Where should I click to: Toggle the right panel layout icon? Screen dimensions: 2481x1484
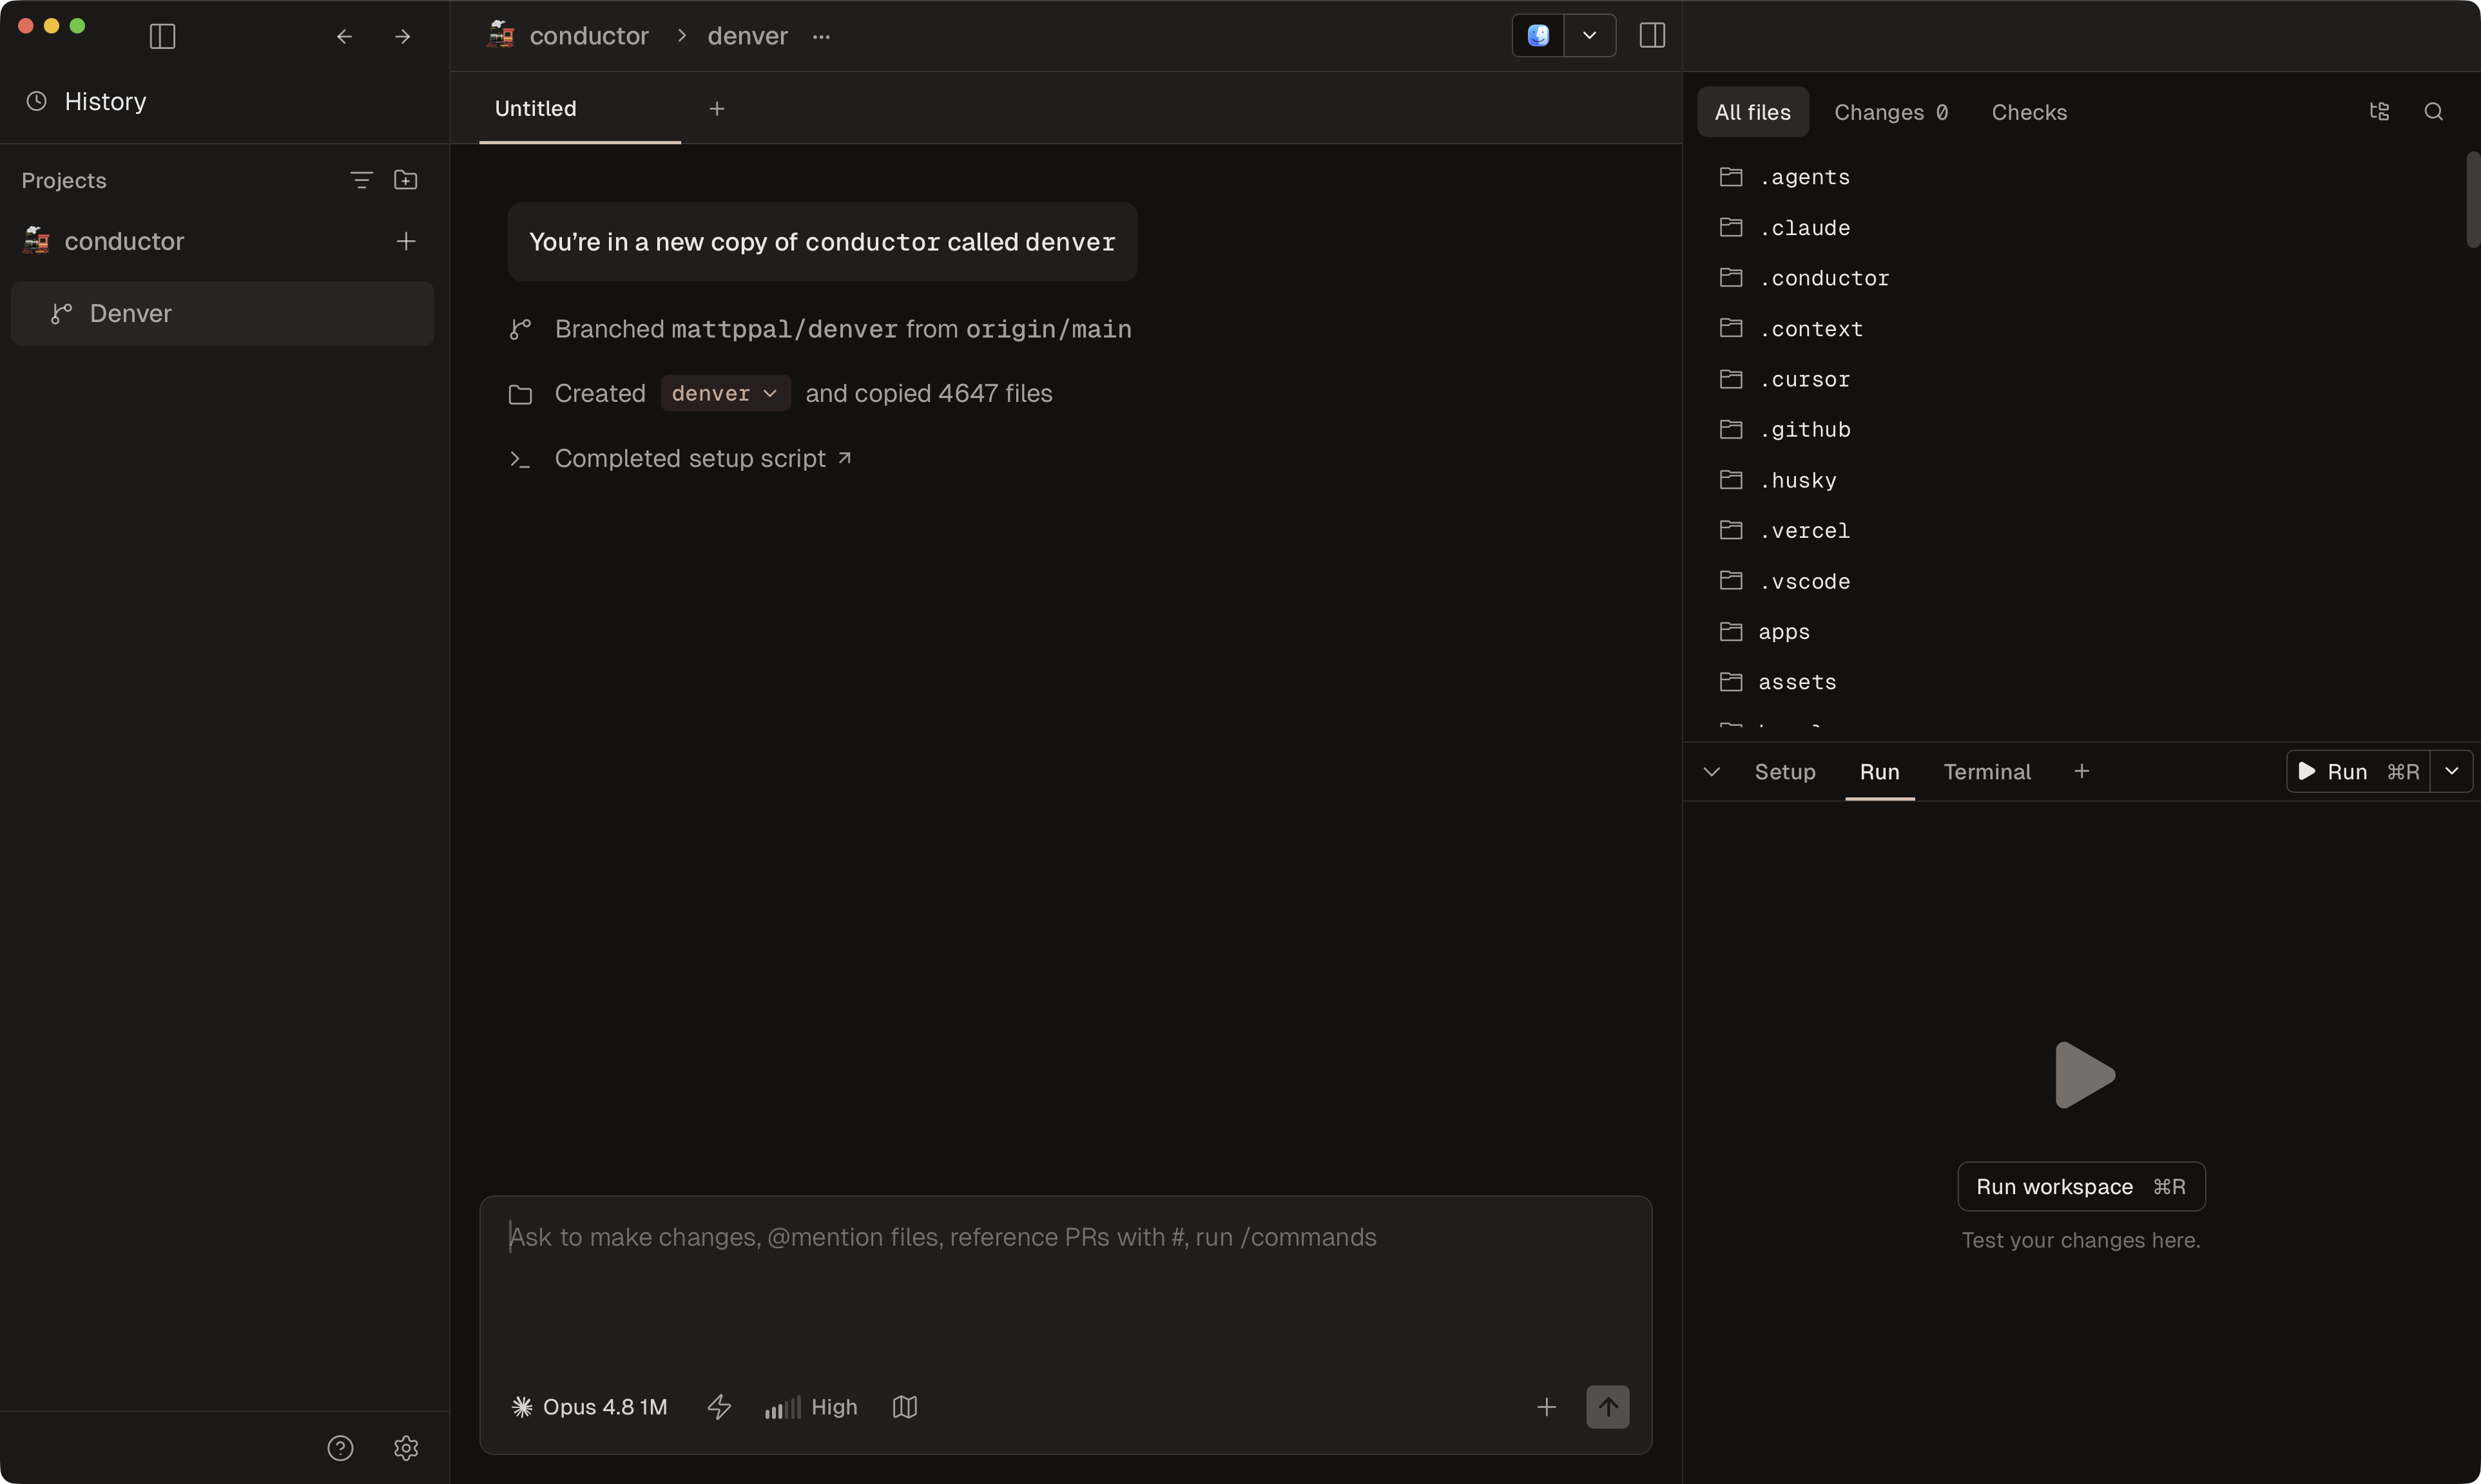1652,36
